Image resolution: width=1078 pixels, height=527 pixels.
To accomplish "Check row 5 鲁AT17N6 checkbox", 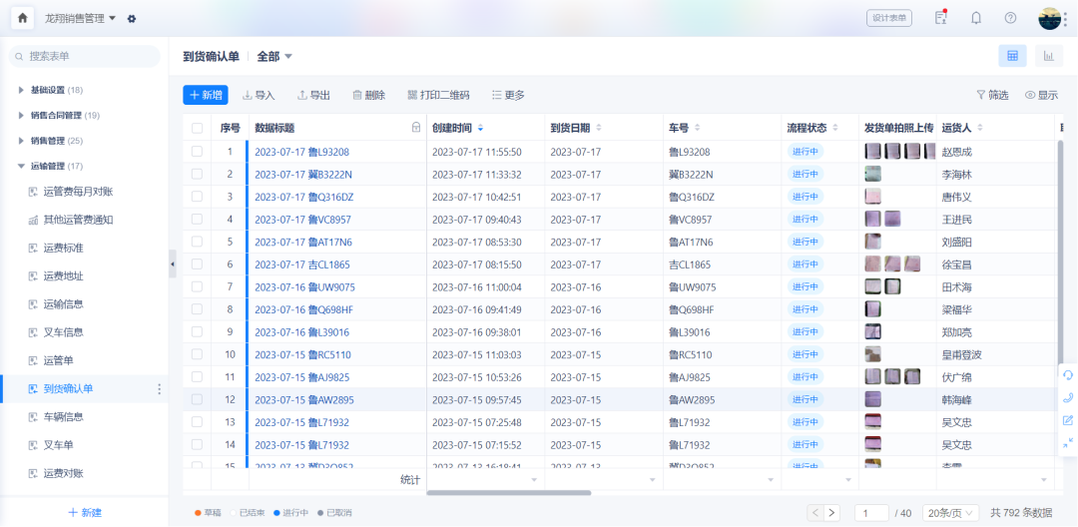I will click(x=198, y=242).
